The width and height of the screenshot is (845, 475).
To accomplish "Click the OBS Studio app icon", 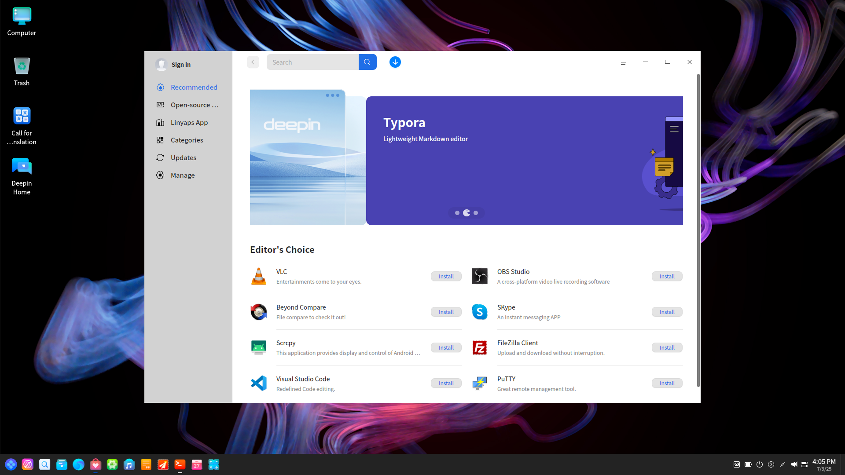I will [x=480, y=276].
